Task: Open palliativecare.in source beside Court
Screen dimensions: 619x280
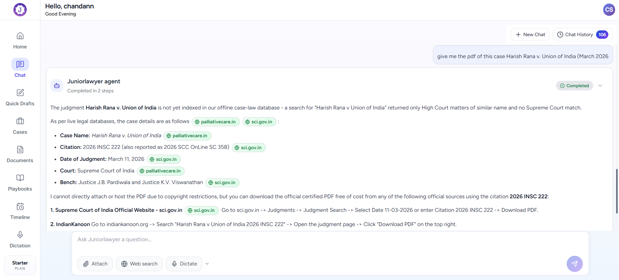Action: pyautogui.click(x=161, y=171)
